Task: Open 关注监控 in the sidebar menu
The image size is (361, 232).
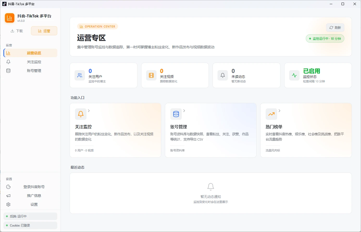Action: [x=30, y=62]
